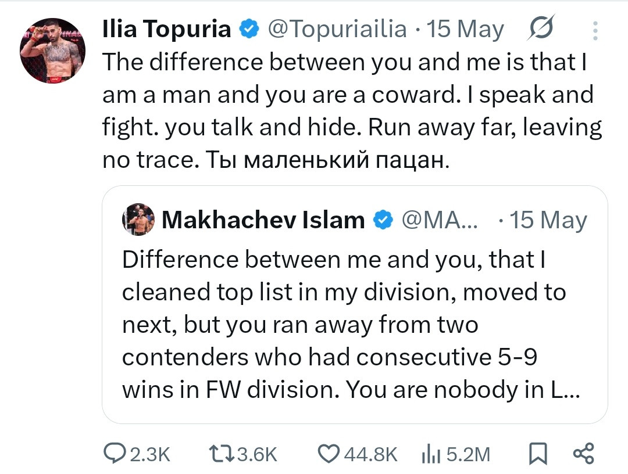Bookmark this tweet
Screen dimensions: 628x474
click(x=538, y=454)
